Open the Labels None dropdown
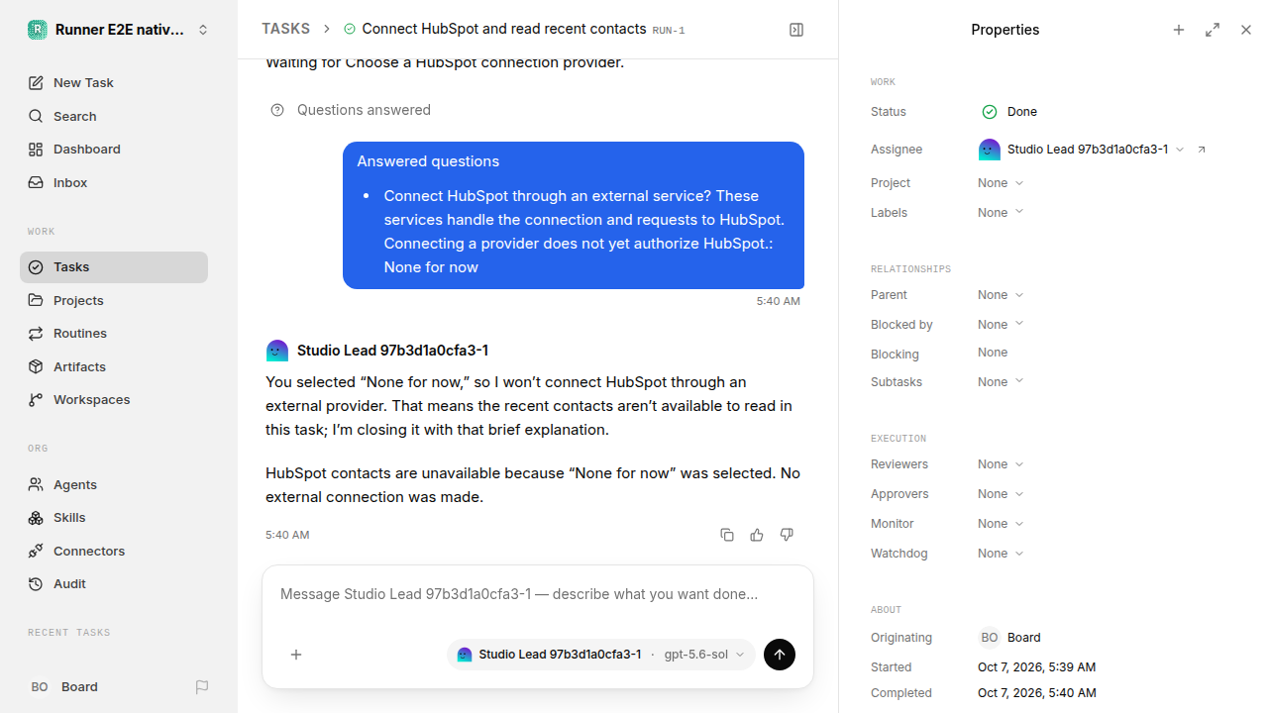1268x713 pixels. coord(1001,213)
